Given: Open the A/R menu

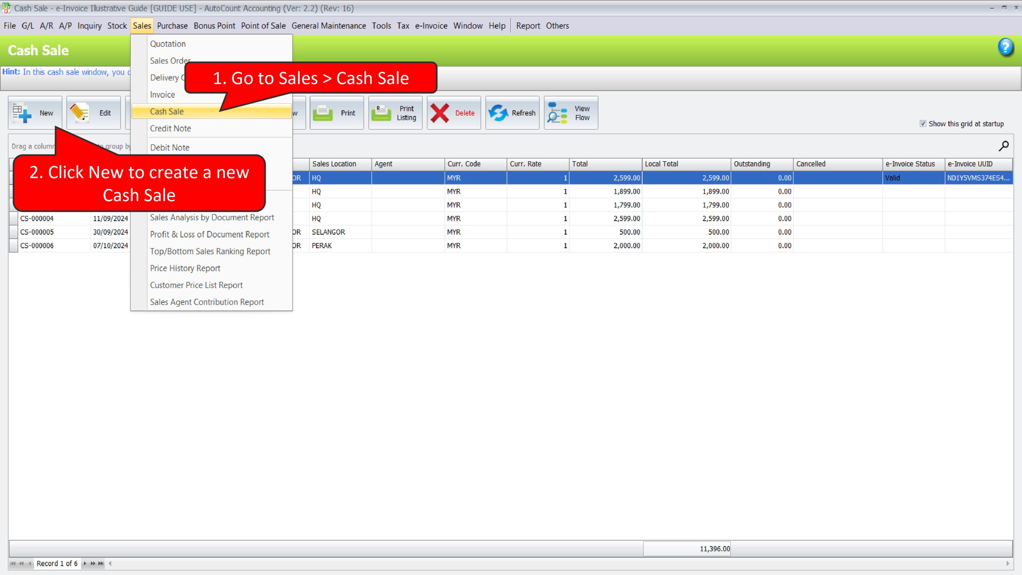Looking at the screenshot, I should coord(46,26).
